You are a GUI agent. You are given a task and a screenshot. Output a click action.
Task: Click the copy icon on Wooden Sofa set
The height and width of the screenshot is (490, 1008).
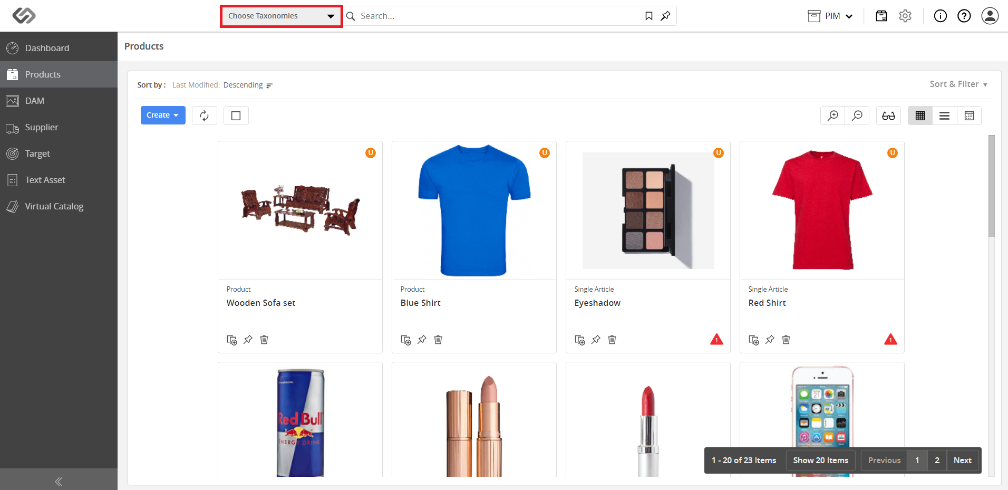232,340
